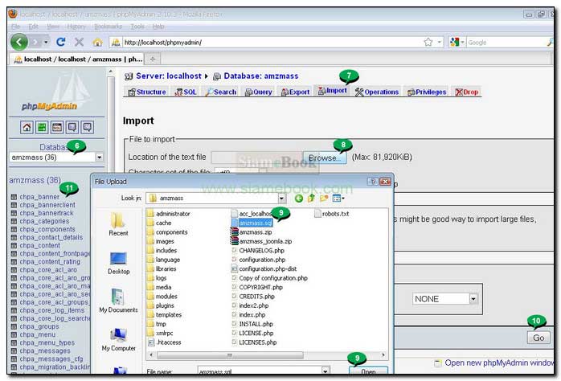Create new folder in File Upload dialog
The height and width of the screenshot is (381, 561).
pos(324,199)
